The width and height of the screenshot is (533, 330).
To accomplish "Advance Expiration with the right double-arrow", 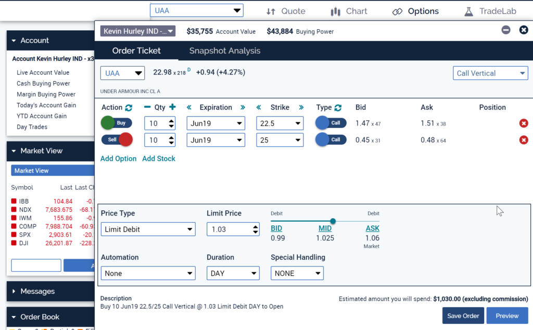I will coord(243,108).
